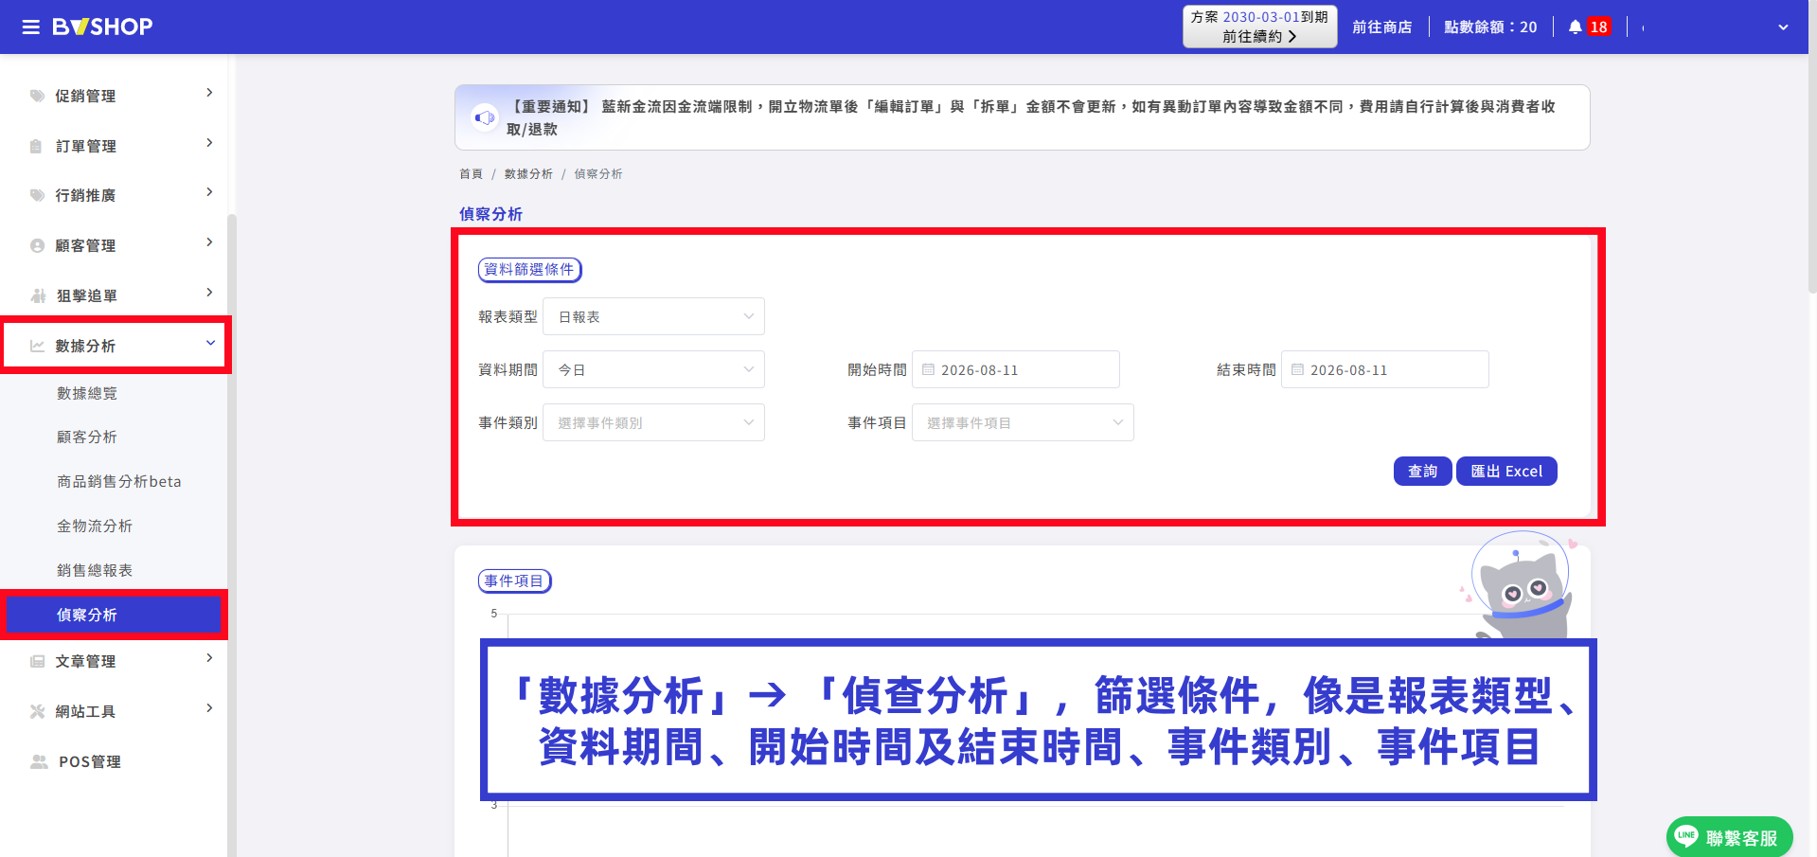Click the sidebar vertical scrollbar
The height and width of the screenshot is (857, 1817).
coord(231,535)
